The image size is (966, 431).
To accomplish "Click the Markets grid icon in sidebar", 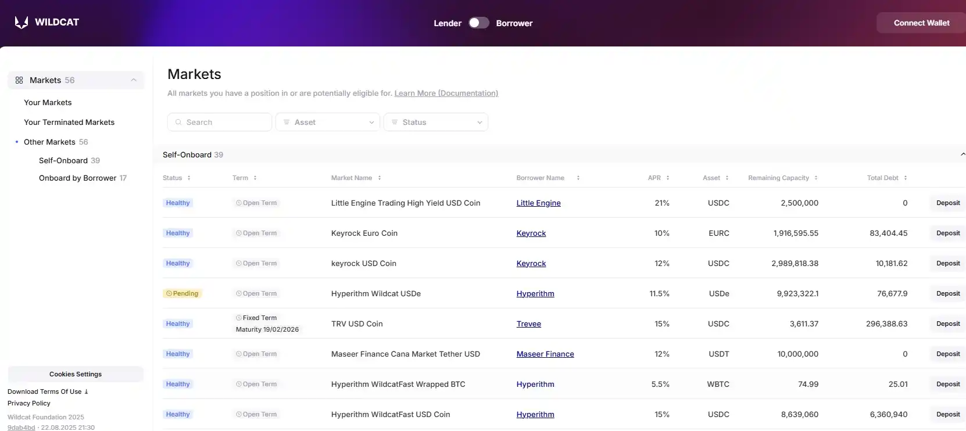I will (x=19, y=80).
